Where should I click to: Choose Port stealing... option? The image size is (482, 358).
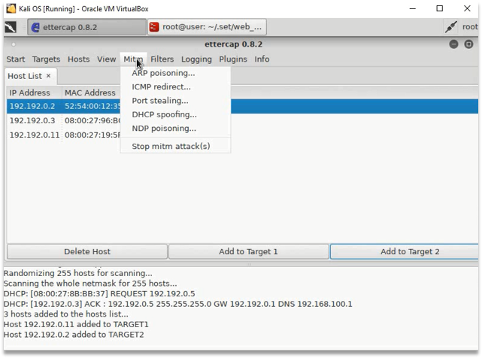[x=175, y=101]
